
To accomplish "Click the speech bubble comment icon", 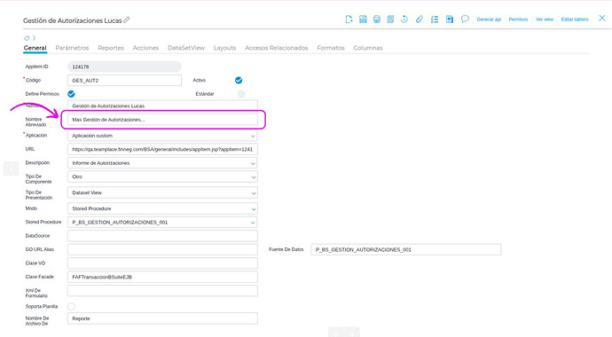I will (465, 20).
